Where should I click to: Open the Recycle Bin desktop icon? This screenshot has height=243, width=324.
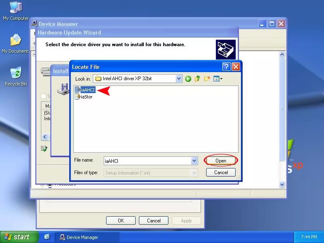[16, 77]
